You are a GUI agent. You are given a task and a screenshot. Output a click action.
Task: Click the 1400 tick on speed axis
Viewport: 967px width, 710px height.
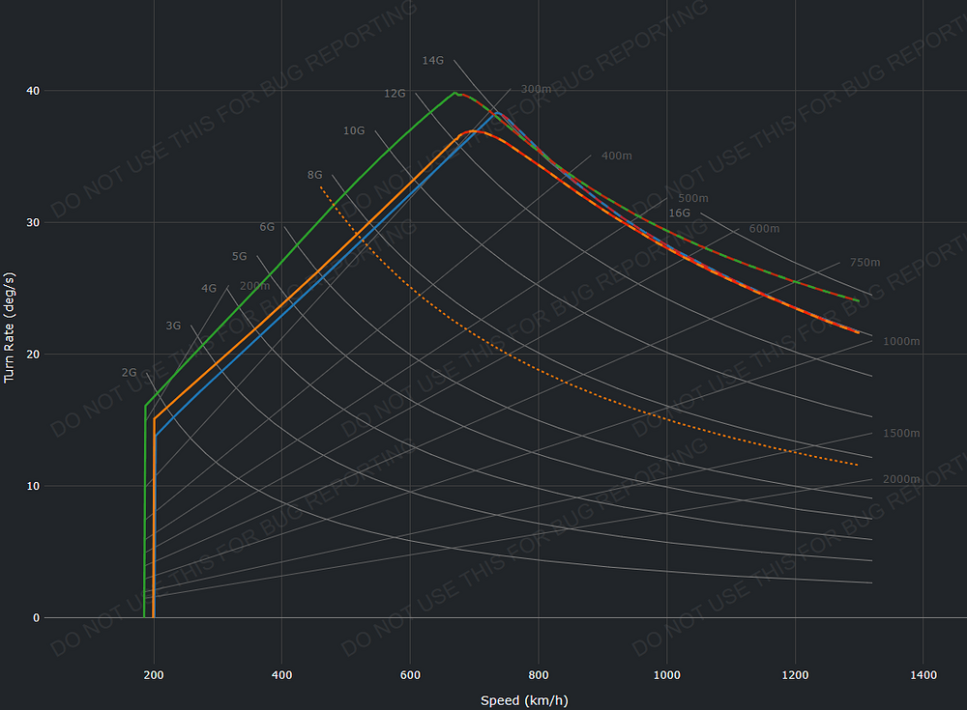[x=923, y=676]
